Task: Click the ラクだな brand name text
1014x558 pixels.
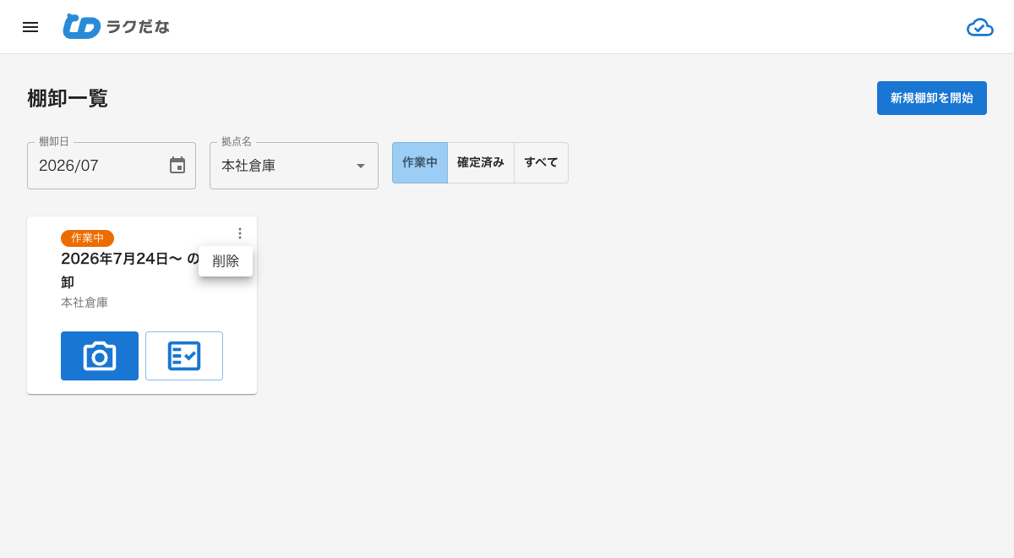Action: (x=138, y=27)
